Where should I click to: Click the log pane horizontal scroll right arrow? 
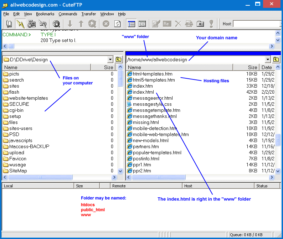[272, 46]
